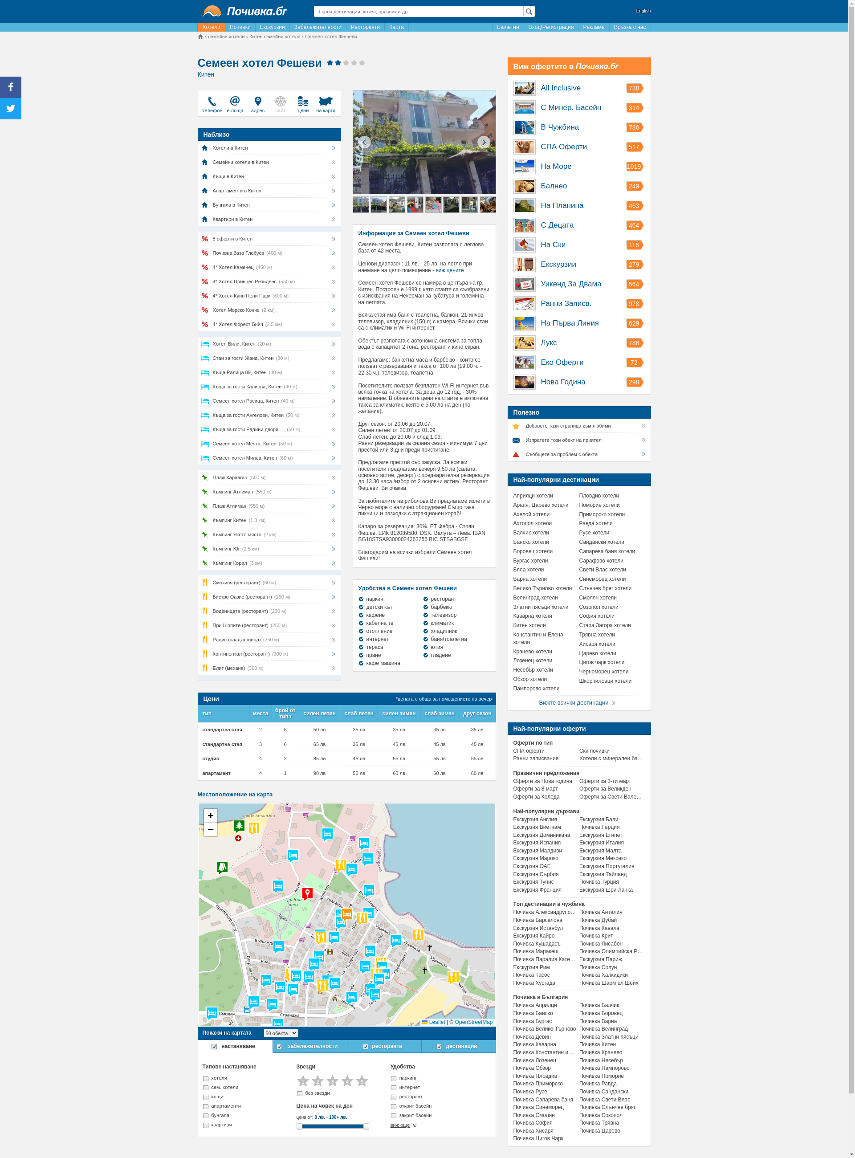Open the Екскурзии menu item

pos(272,28)
